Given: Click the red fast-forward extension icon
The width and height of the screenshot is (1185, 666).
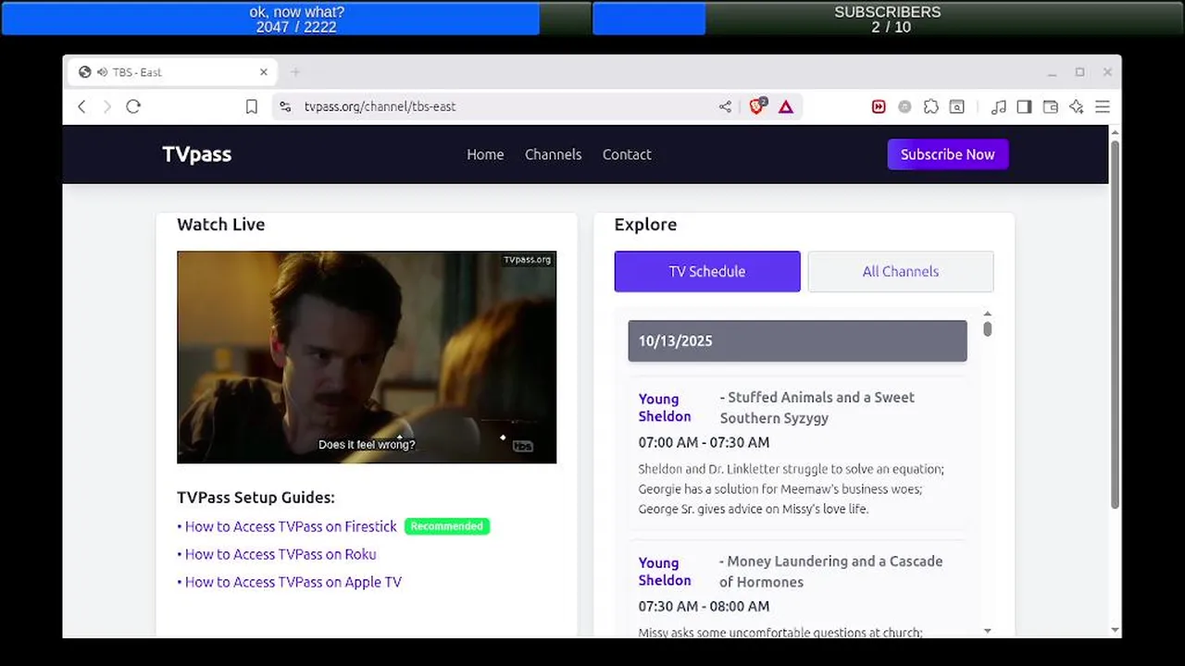Looking at the screenshot, I should coord(879,106).
